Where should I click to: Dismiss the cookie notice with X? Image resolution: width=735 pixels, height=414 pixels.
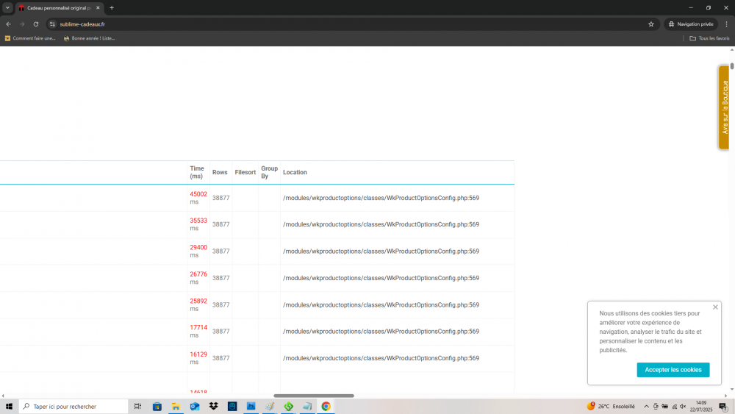(x=715, y=307)
